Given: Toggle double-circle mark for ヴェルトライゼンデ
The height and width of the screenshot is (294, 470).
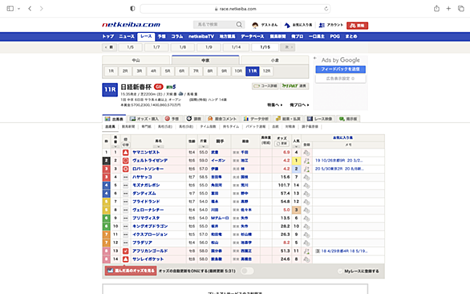Looking at the screenshot, I should pos(126,161).
